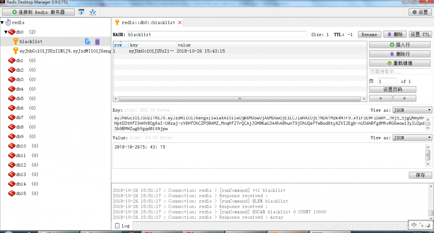Viewport: 434px width, 233px height.
Task: Click the 中 input method indicator
Action: click(414, 225)
